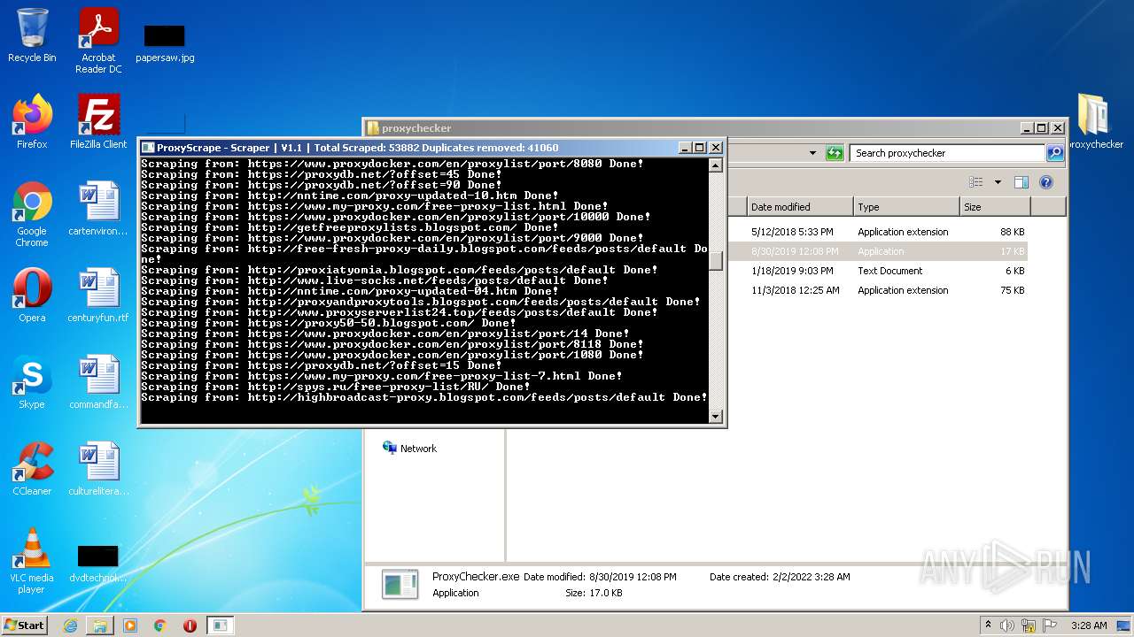1134x637 pixels.
Task: Maximize the ProxyScrape console window
Action: (x=700, y=148)
